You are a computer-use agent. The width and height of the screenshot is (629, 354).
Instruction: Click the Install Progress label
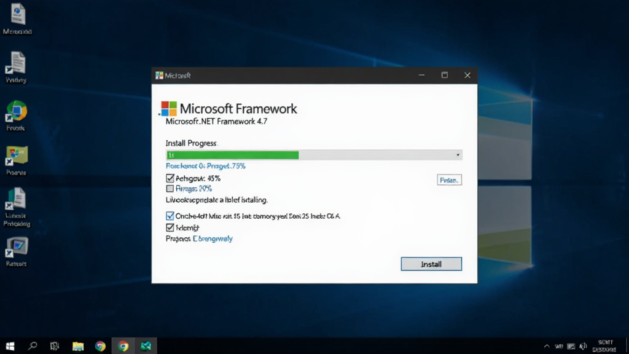(x=192, y=143)
